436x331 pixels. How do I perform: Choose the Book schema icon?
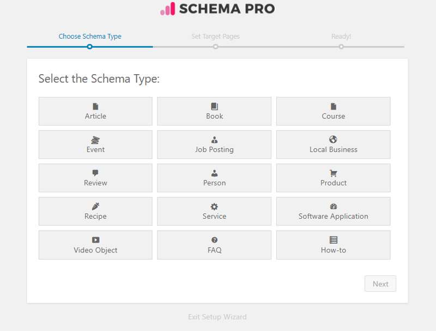[214, 106]
